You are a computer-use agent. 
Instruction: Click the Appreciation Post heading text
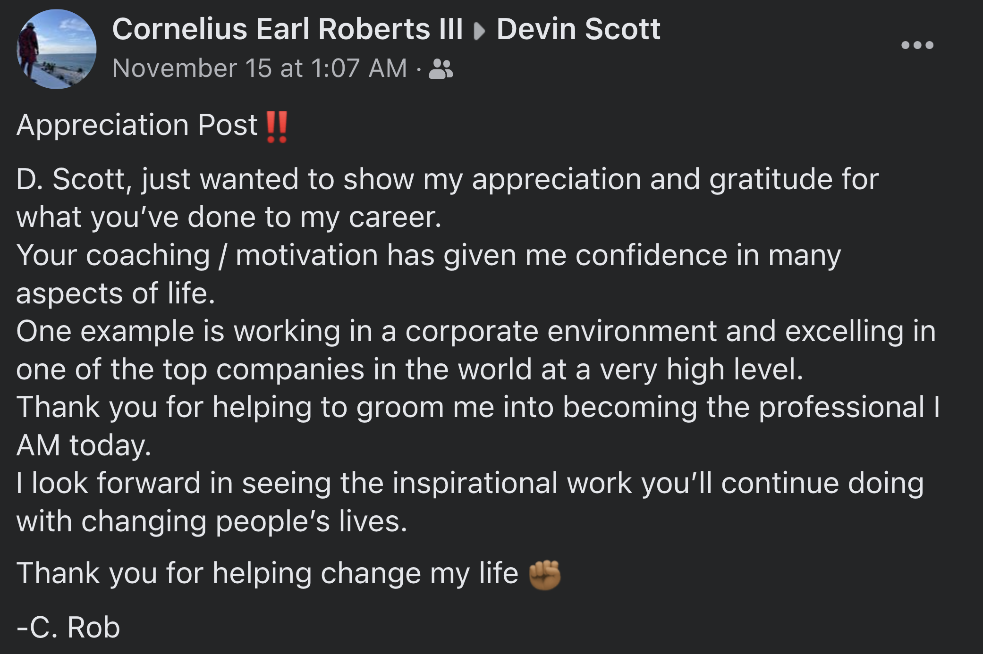coord(137,125)
